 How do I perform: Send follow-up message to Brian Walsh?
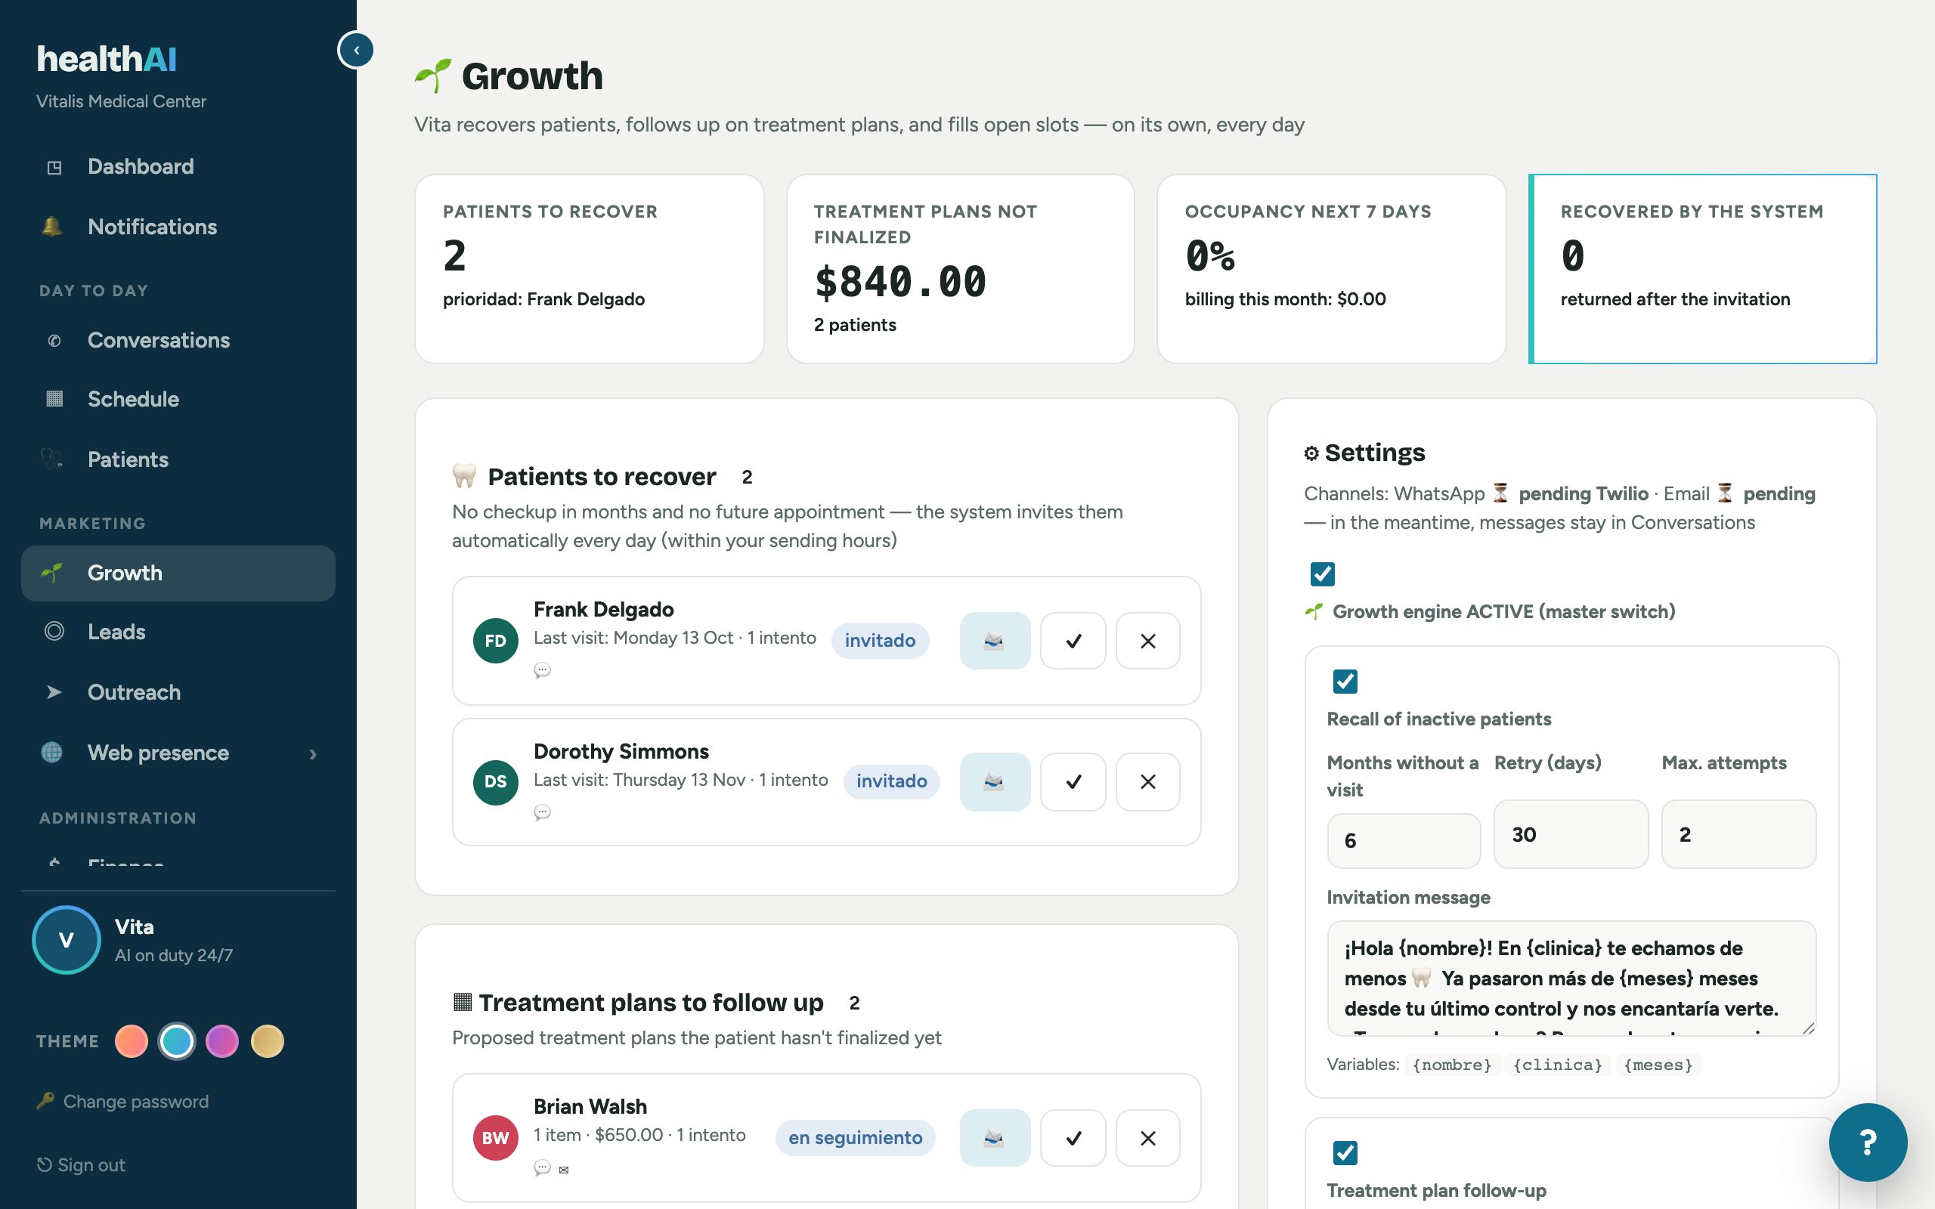[995, 1138]
